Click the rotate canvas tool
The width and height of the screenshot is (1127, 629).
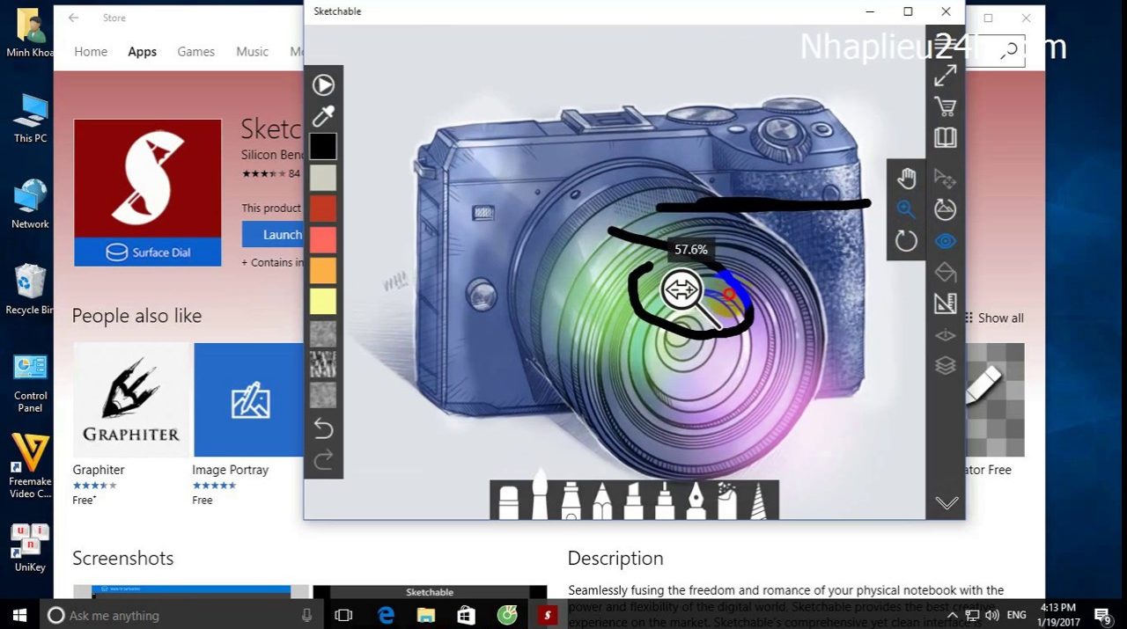click(906, 240)
